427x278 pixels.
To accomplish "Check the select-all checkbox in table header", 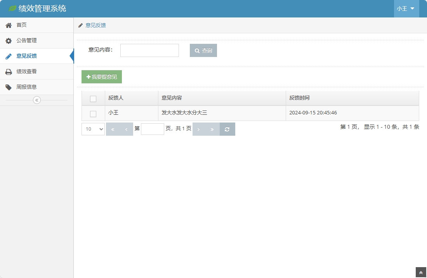I will pyautogui.click(x=93, y=98).
